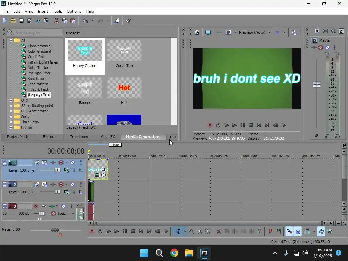Image resolution: width=348 pixels, height=261 pixels.
Task: Select the Selection Edit Tool
Action: point(199,232)
